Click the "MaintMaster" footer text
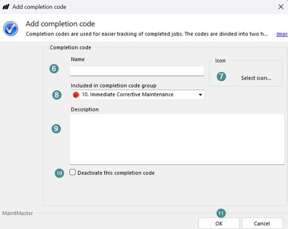 click(18, 213)
